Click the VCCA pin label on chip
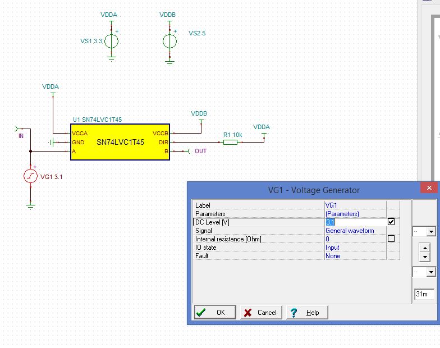The image size is (440, 348). 80,134
